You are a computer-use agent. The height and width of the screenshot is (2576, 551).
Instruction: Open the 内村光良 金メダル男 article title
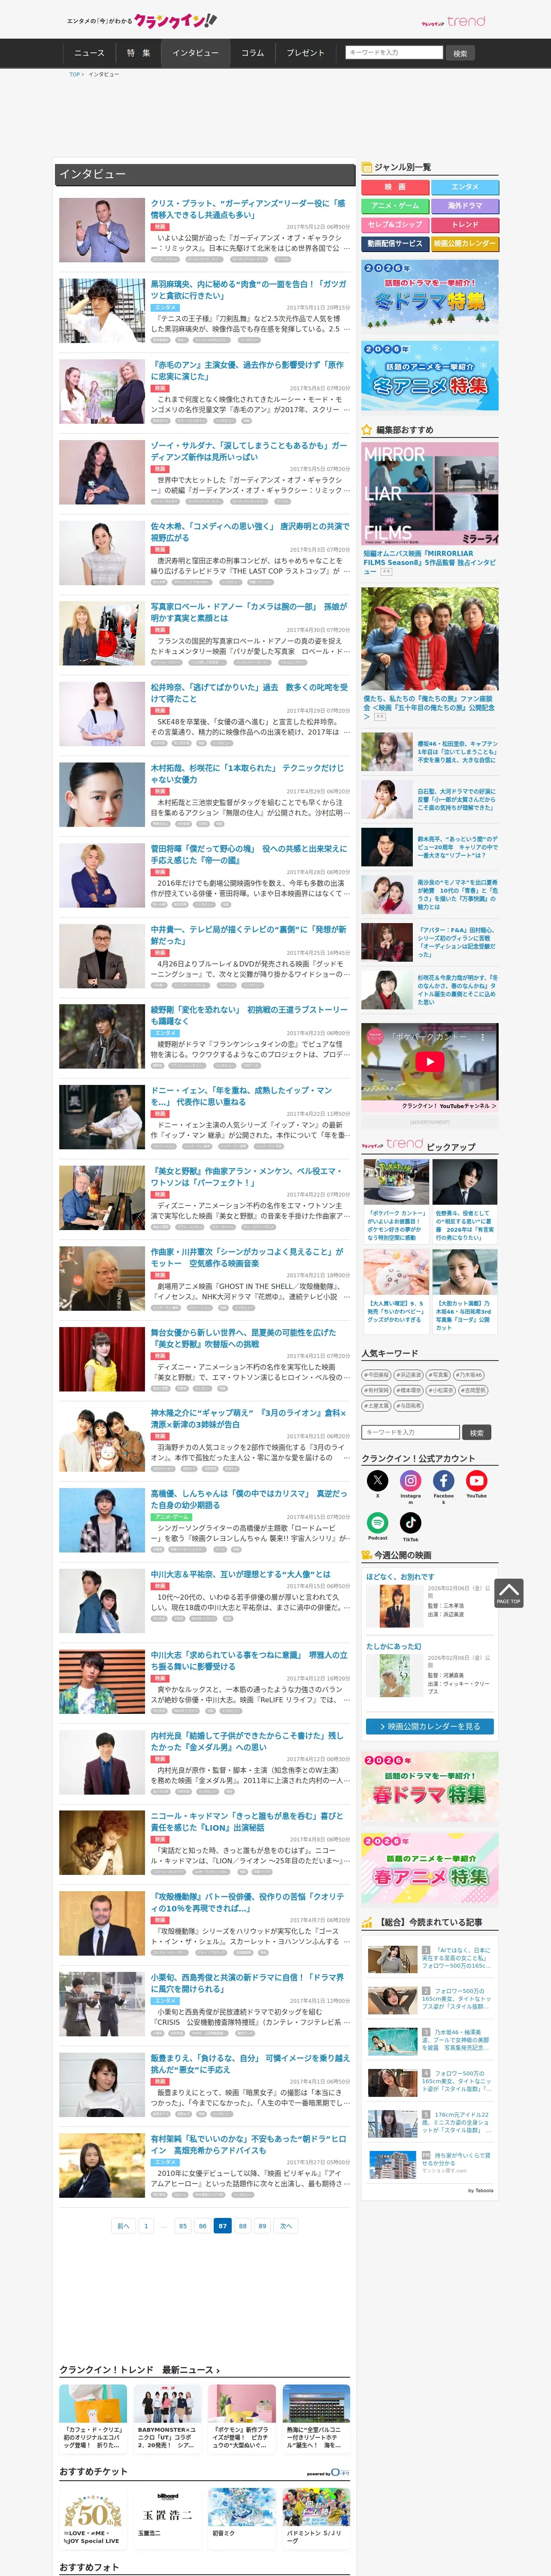(x=249, y=1742)
